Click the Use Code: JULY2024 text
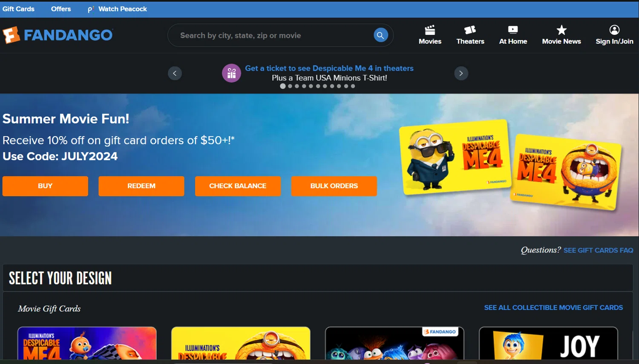Image resolution: width=639 pixels, height=364 pixels. point(60,156)
